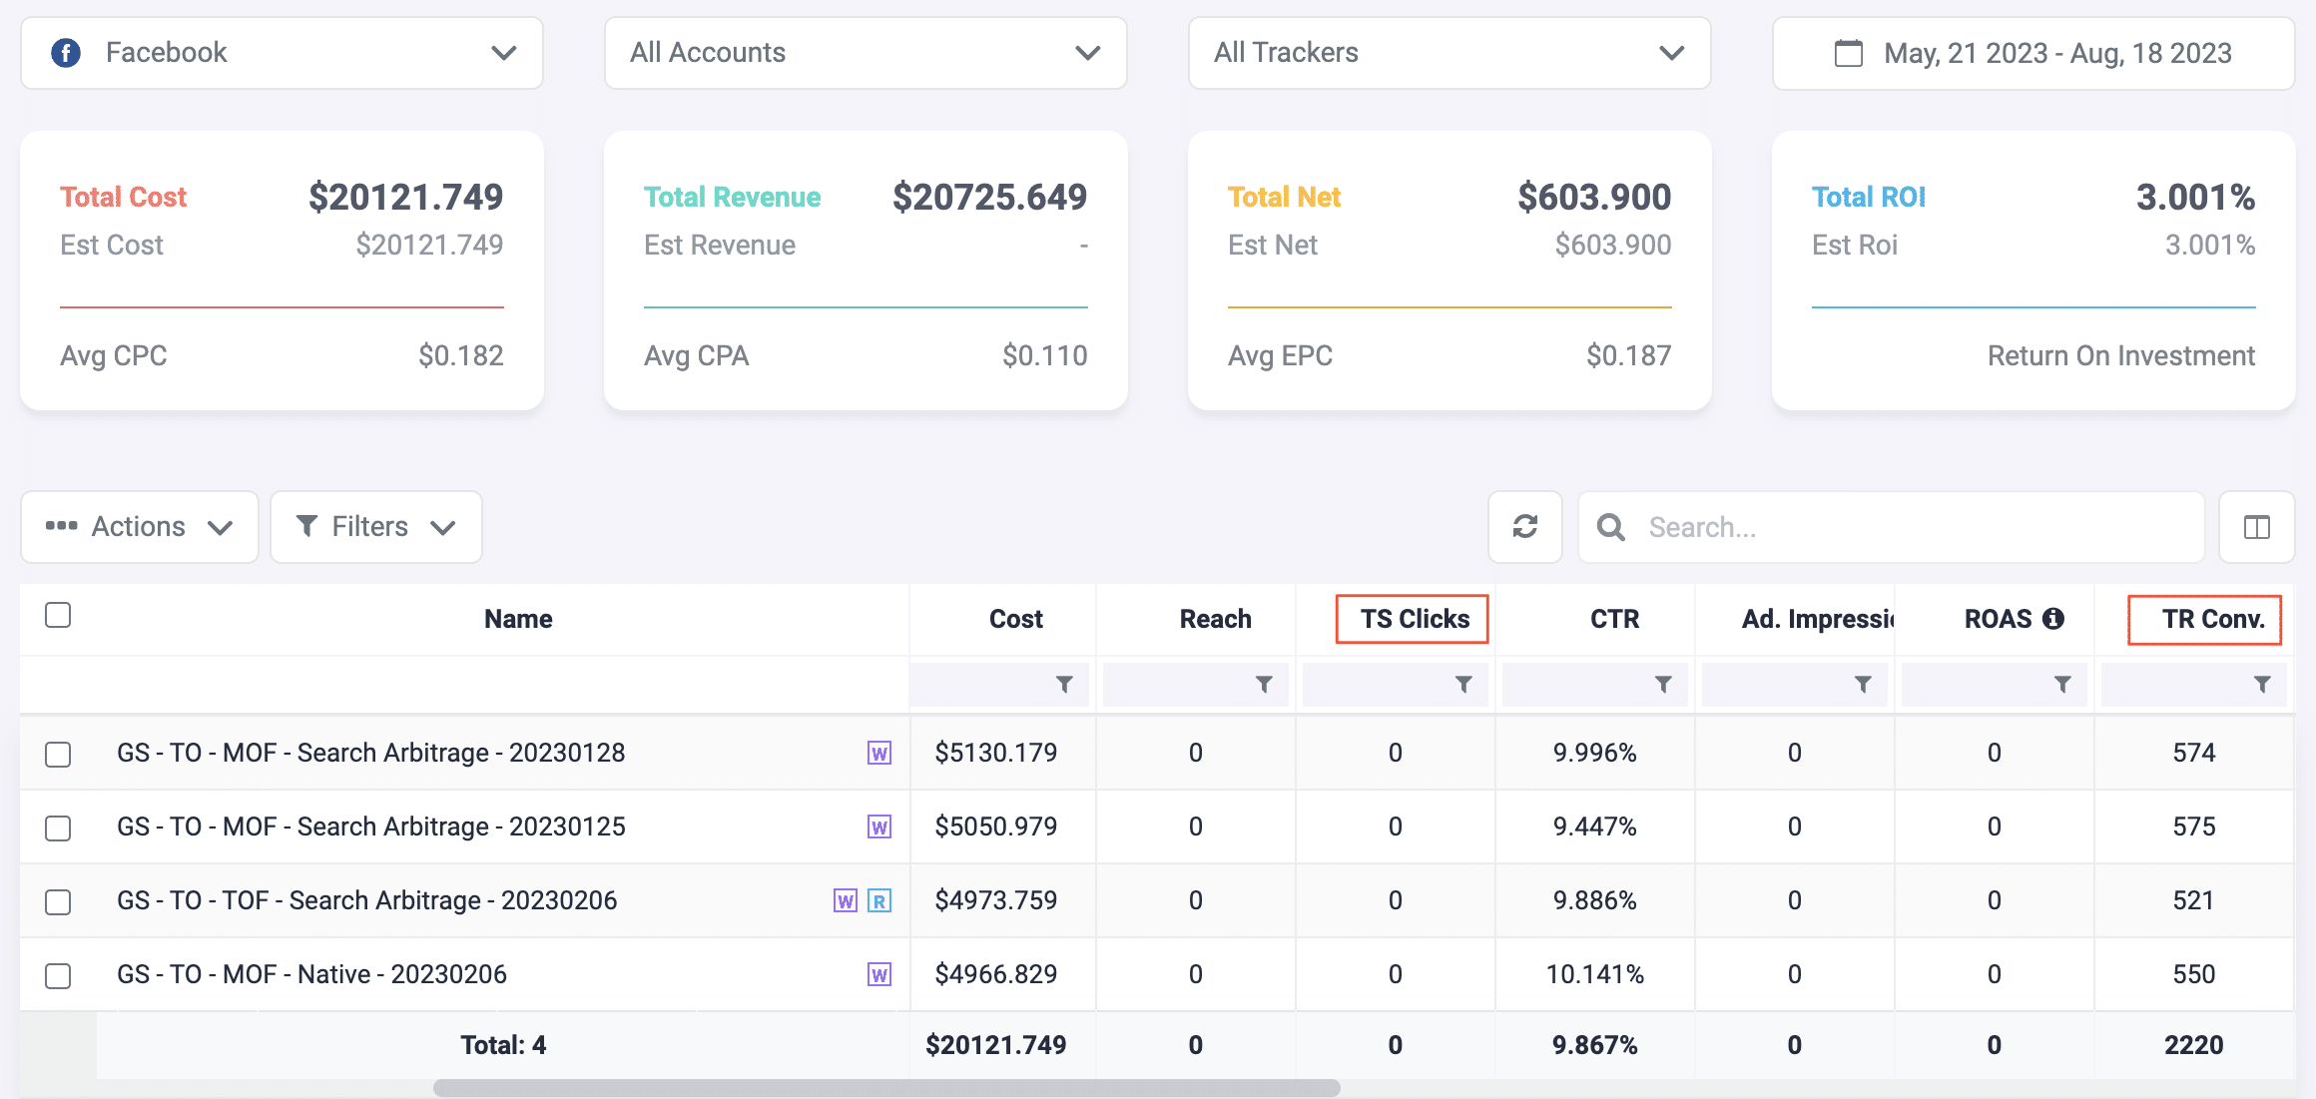
Task: Click cost cell $5130.179
Action: (995, 753)
